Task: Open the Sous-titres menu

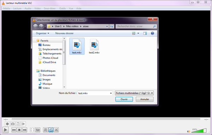Action: [x=49, y=8]
